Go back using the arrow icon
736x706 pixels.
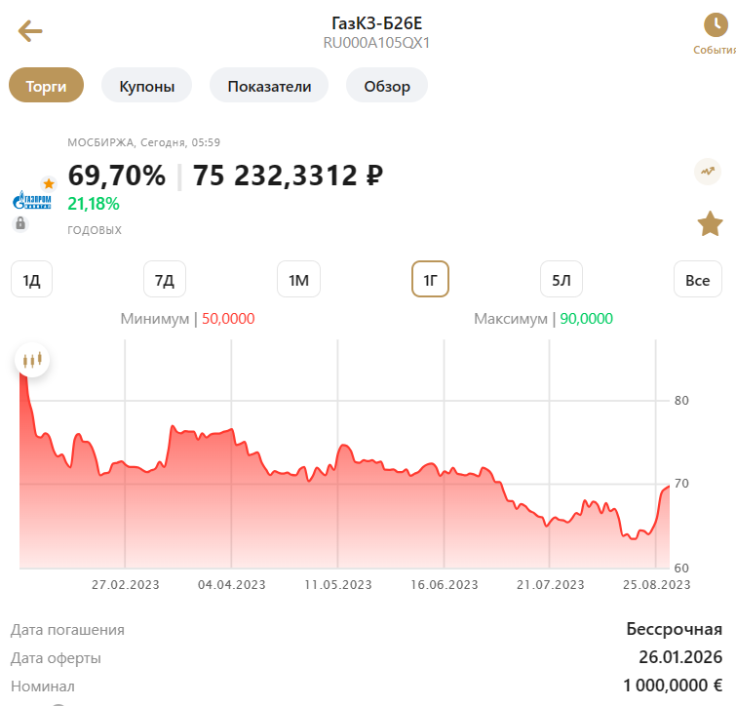pyautogui.click(x=30, y=31)
